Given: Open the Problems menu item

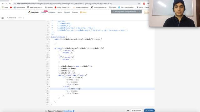Looking at the screenshot, I should point(52,12).
